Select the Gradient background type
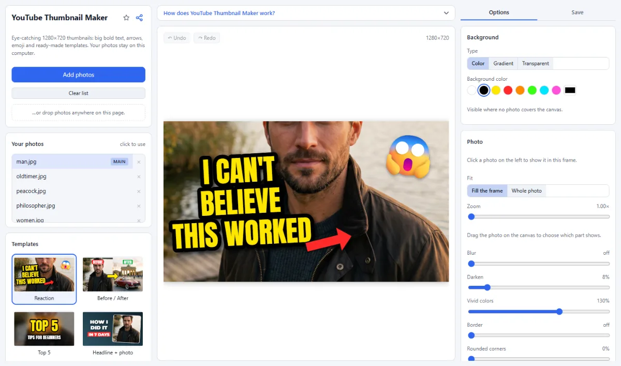The height and width of the screenshot is (366, 621). [x=503, y=63]
